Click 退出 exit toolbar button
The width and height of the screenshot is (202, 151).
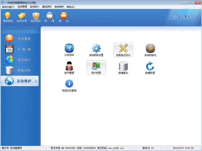pyautogui.click(x=63, y=17)
